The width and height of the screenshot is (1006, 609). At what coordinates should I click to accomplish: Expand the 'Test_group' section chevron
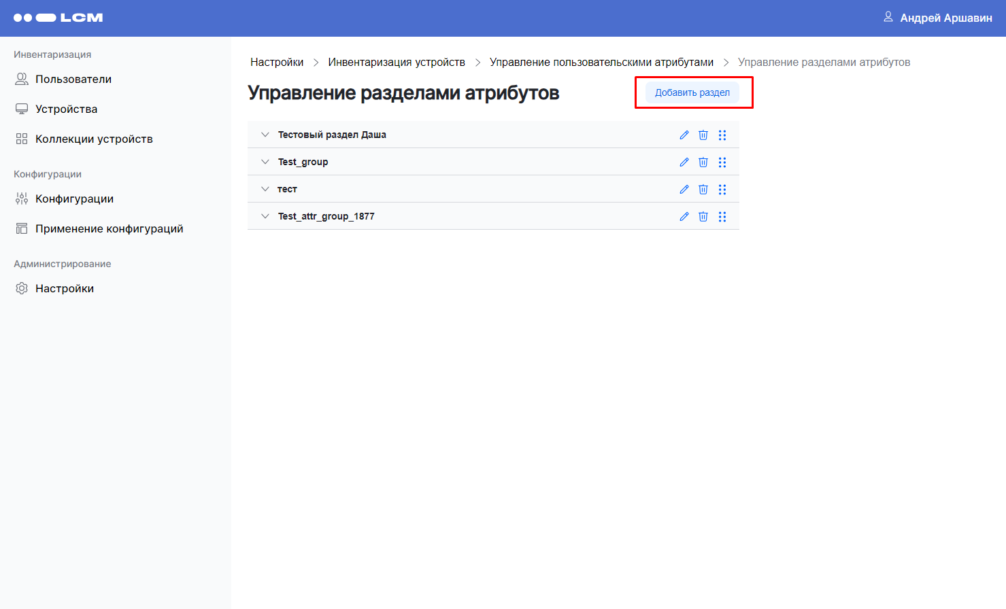pyautogui.click(x=265, y=162)
